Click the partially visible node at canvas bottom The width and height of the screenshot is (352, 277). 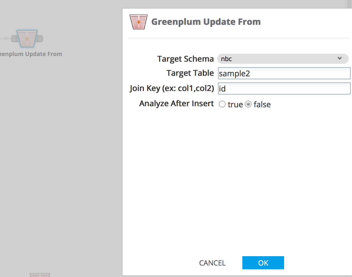[40, 275]
